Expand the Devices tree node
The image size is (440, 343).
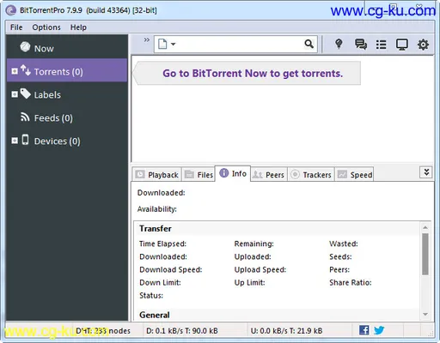pos(15,141)
